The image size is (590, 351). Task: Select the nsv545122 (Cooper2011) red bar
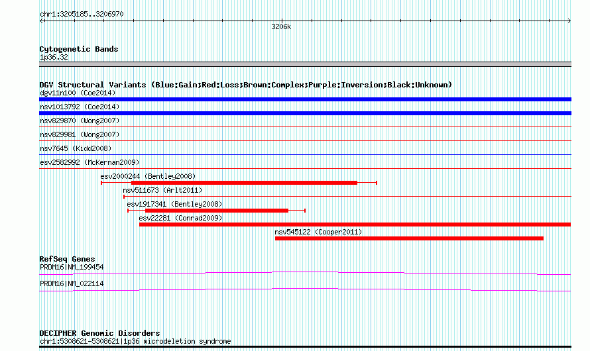(410, 238)
